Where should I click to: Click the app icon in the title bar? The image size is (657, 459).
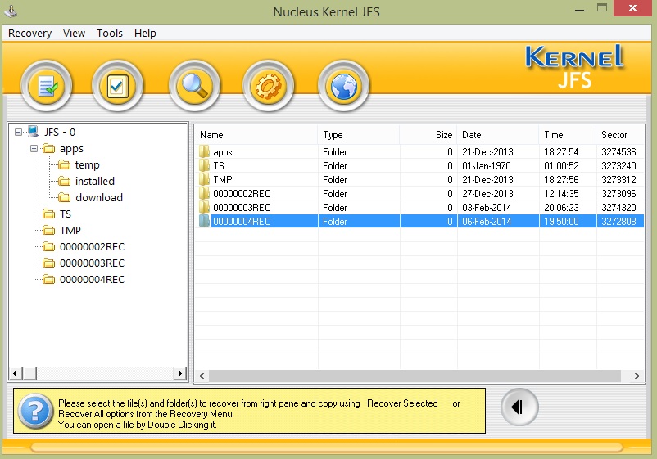(11, 11)
